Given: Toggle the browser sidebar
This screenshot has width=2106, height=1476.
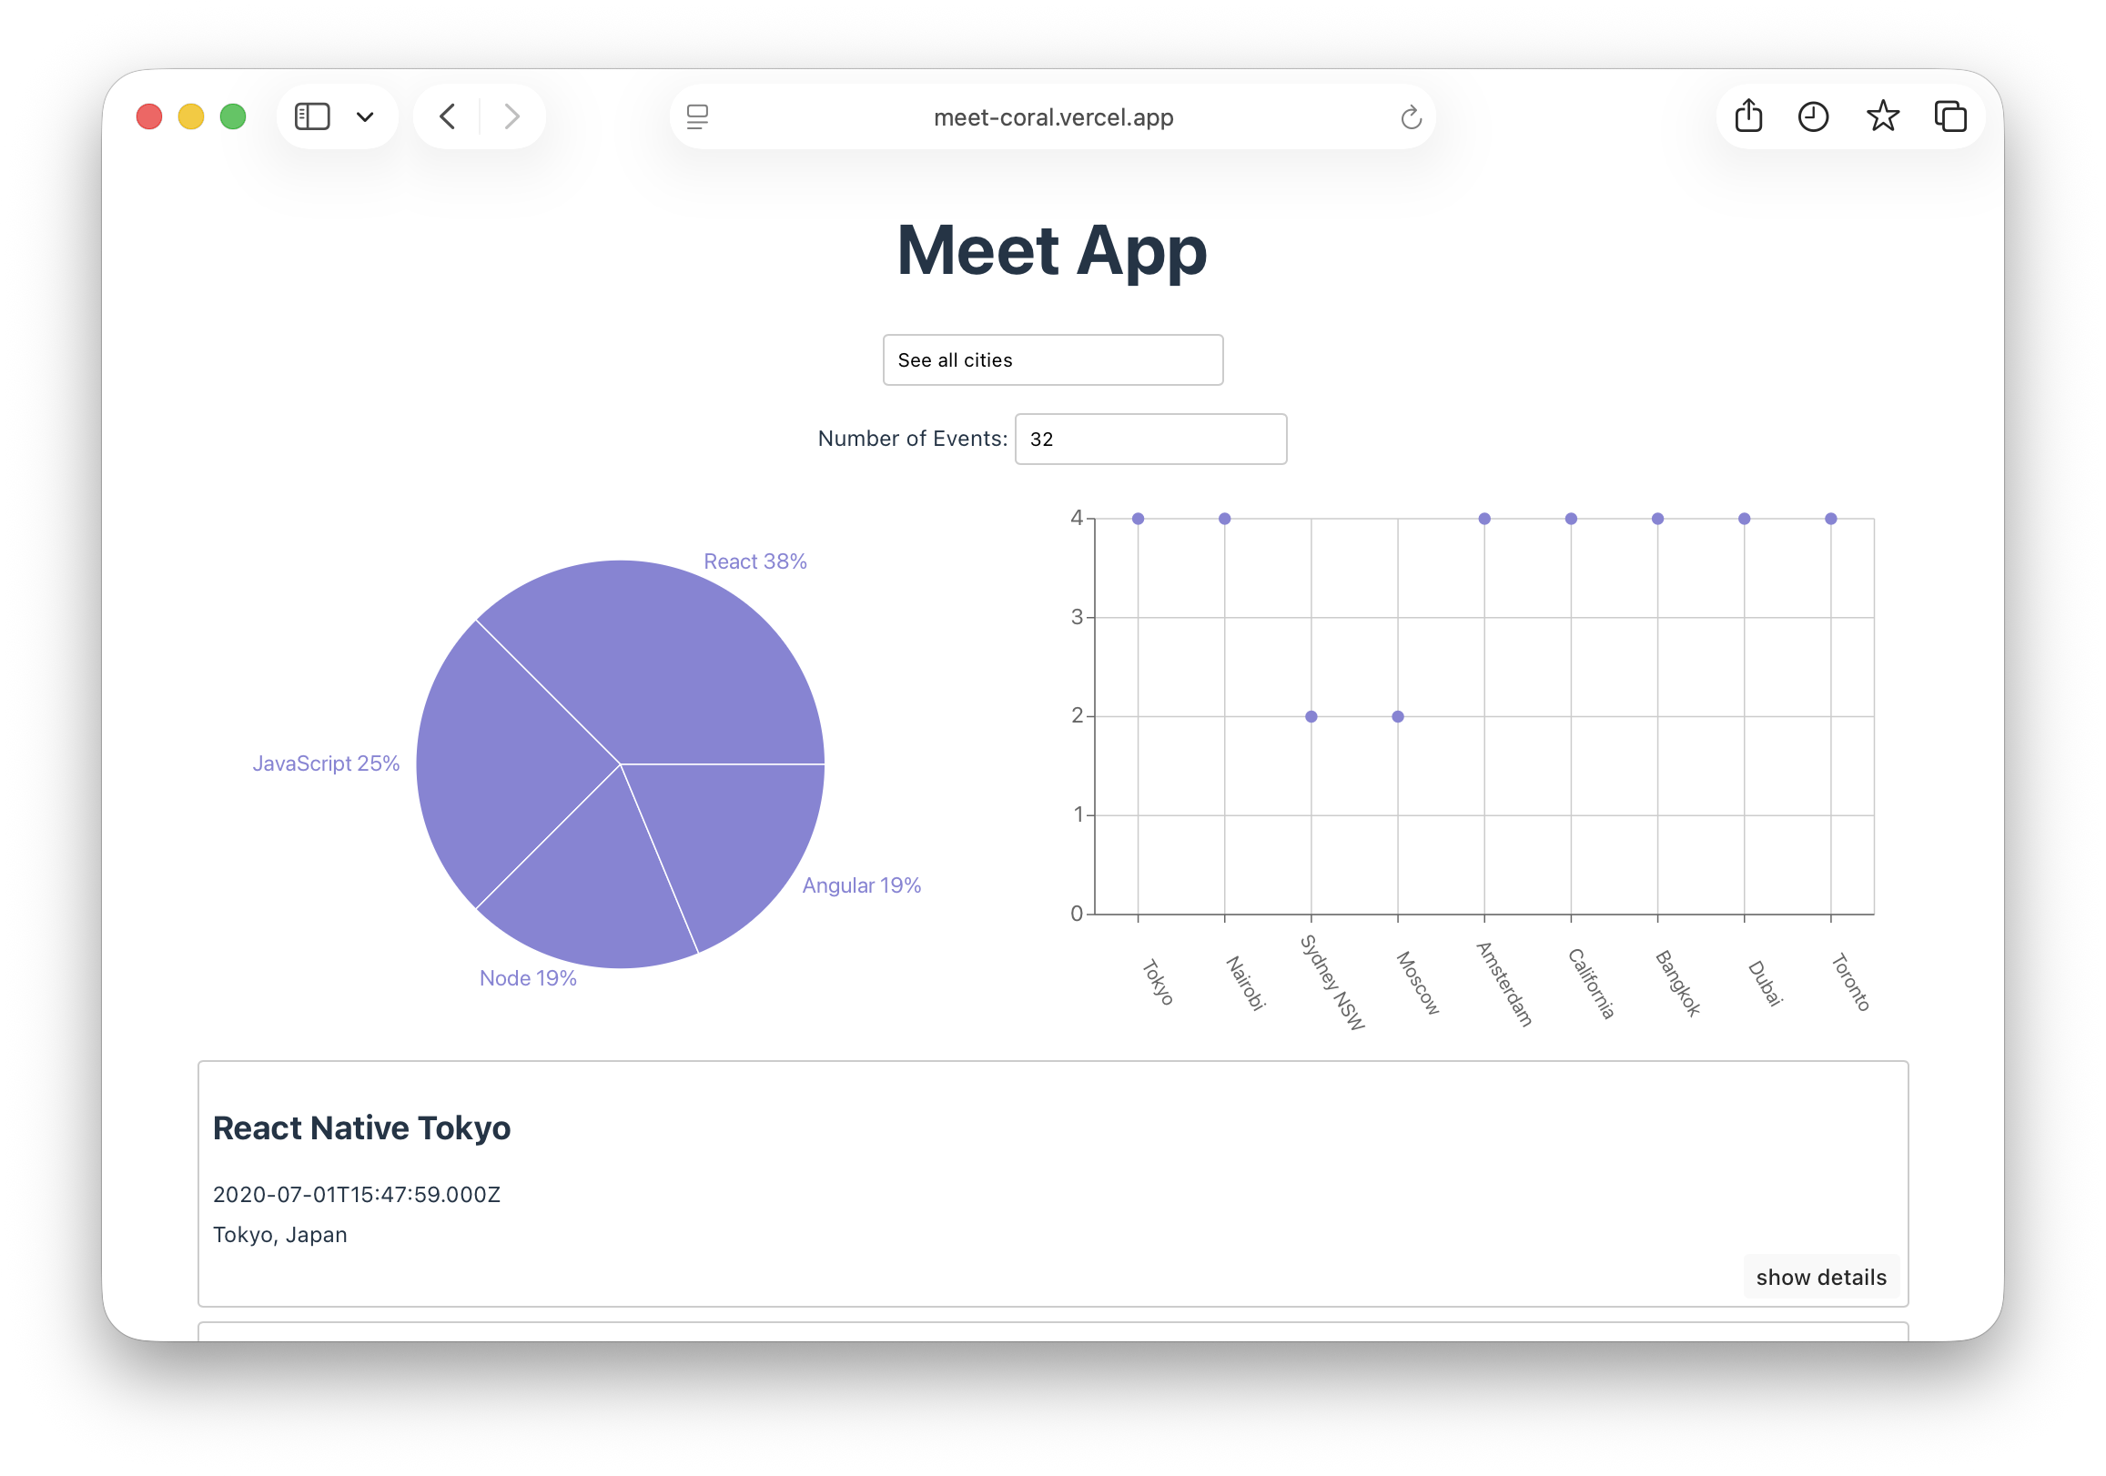Looking at the screenshot, I should 311,116.
